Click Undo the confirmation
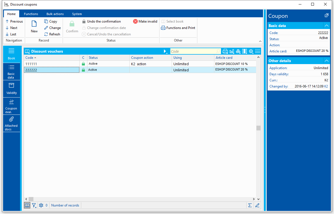 coord(101,21)
